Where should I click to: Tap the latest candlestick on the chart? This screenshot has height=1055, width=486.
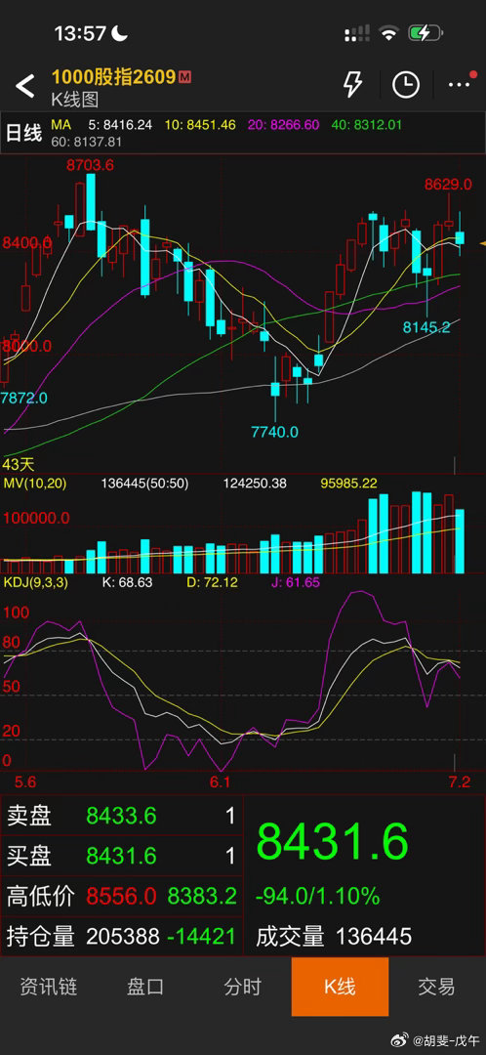[461, 236]
